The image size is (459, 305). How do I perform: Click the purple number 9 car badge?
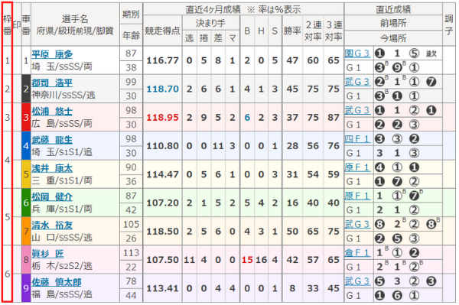click(x=26, y=288)
